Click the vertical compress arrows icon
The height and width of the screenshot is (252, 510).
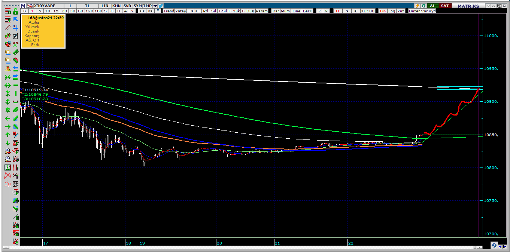[7, 93]
